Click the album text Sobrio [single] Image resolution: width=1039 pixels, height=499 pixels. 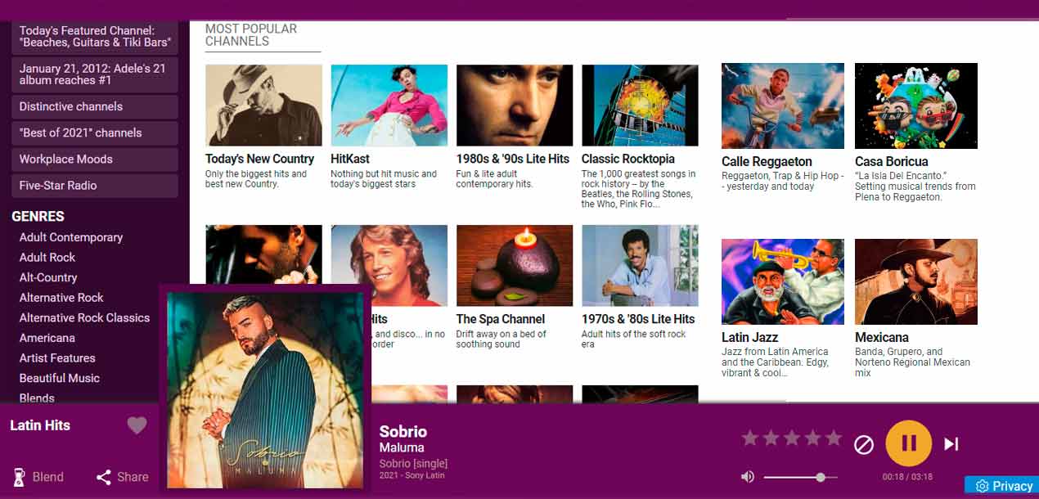tap(413, 463)
